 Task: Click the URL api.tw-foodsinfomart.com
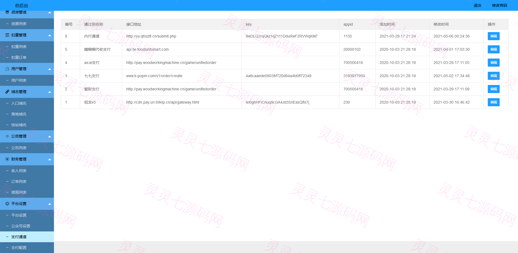[147, 49]
